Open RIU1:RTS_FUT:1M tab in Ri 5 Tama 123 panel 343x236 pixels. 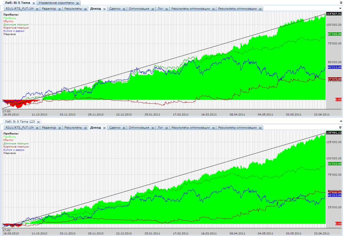pos(20,127)
